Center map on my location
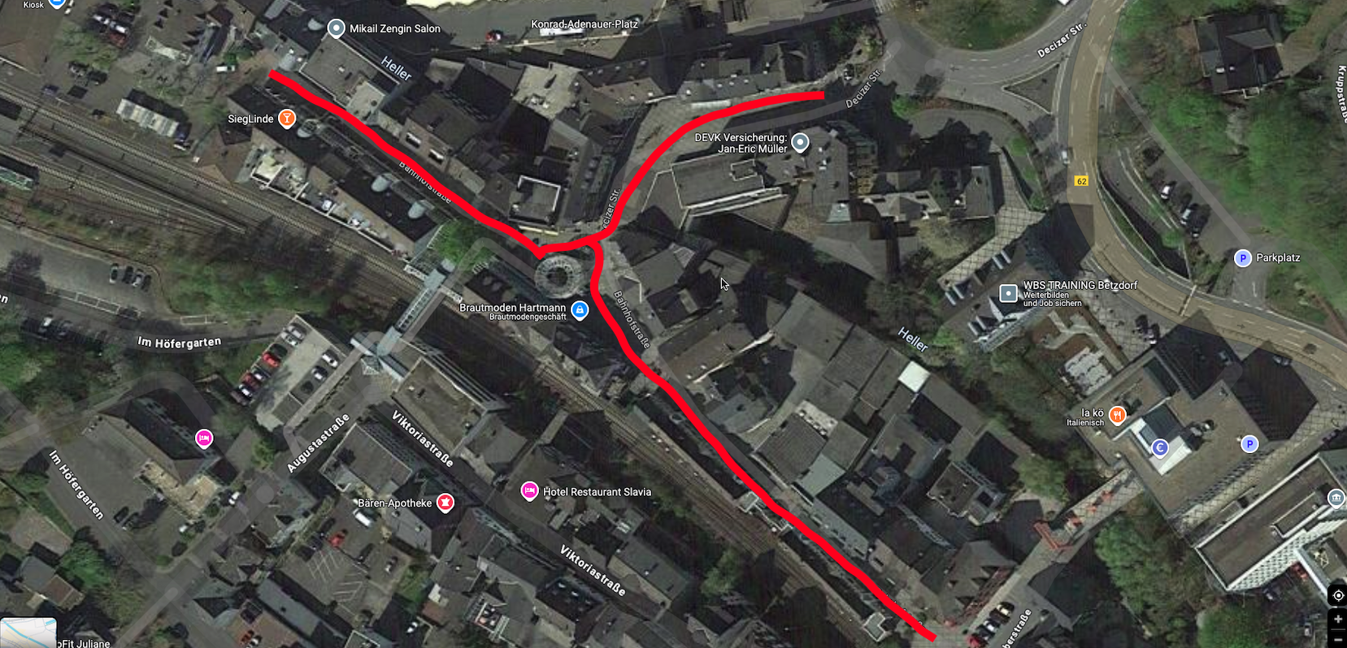 pos(1338,595)
